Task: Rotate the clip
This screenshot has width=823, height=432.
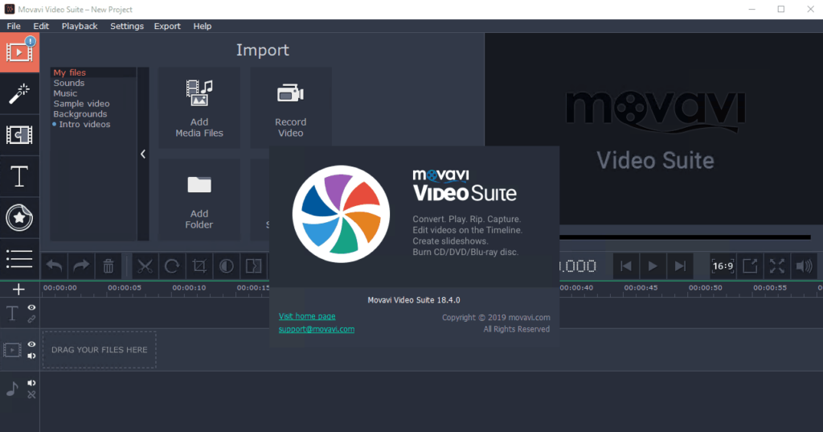Action: tap(172, 266)
